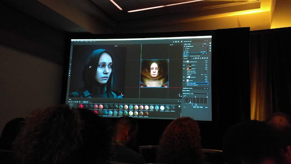Toggle visibility of the second layer in stack

[184, 65]
